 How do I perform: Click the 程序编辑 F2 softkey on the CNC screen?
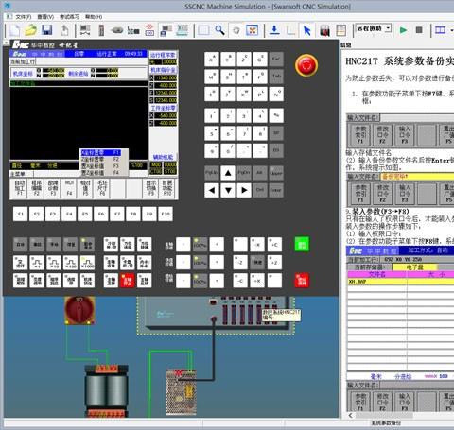pos(36,188)
